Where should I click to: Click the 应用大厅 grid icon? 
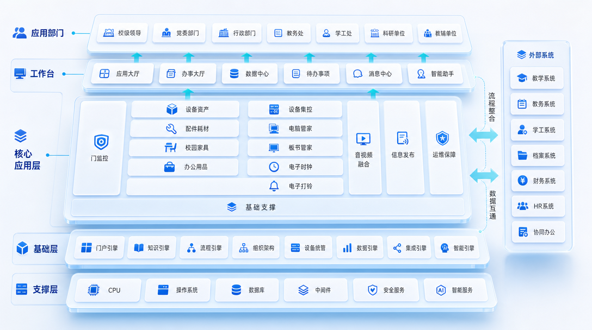point(104,73)
